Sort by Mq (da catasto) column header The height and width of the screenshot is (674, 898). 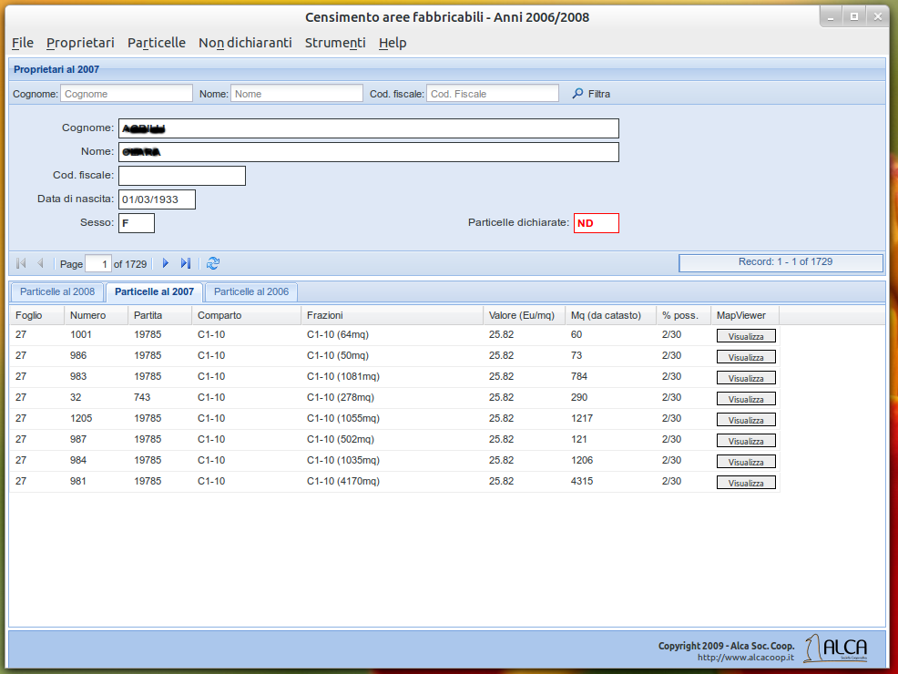pos(610,315)
